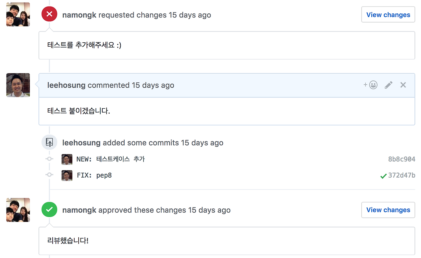Click commit node marker beside FIX: pep8
The width and height of the screenshot is (421, 258).
coord(49,175)
